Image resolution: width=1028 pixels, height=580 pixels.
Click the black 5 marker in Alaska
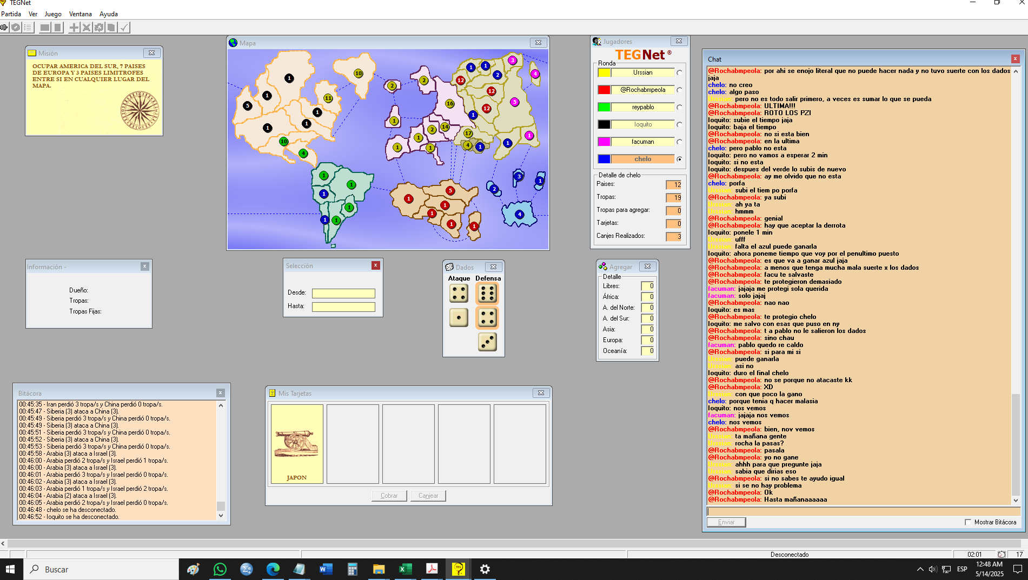click(x=247, y=105)
